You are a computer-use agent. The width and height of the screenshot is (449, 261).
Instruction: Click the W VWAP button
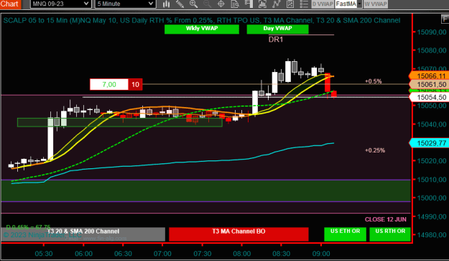click(x=376, y=4)
